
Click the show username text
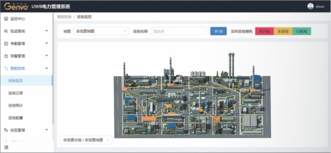[320, 7]
